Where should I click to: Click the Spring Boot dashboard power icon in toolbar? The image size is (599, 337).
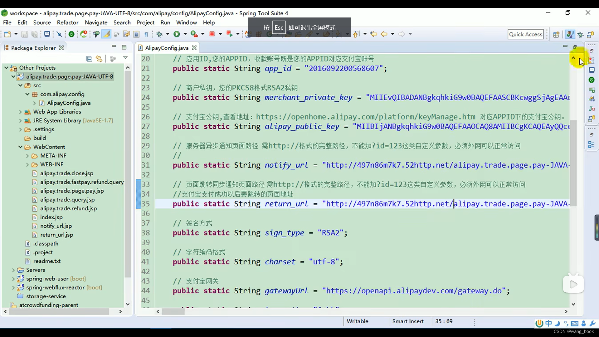coord(71,34)
